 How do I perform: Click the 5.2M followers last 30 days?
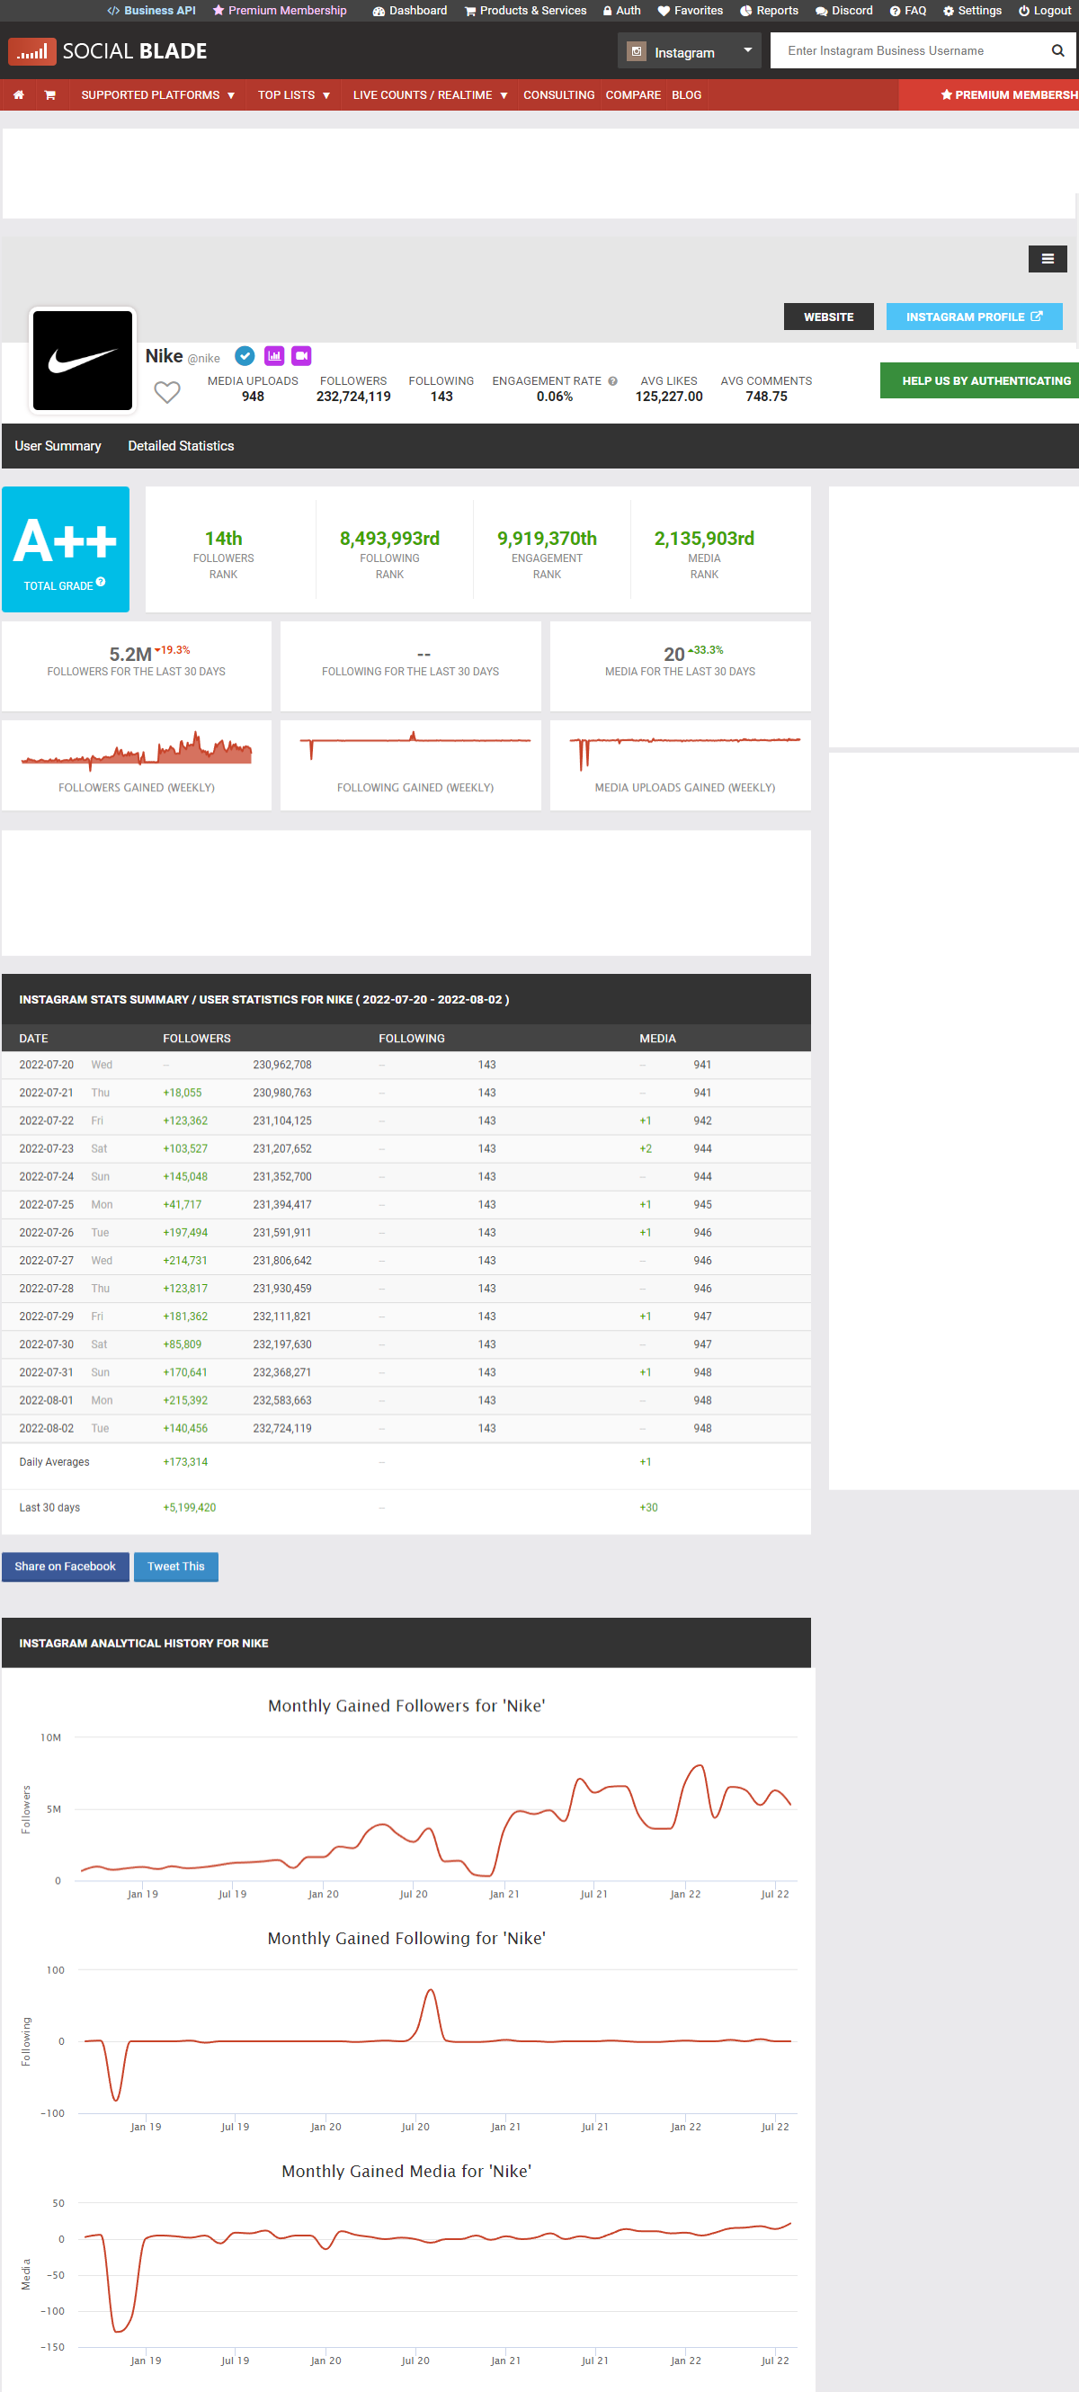pos(130,655)
